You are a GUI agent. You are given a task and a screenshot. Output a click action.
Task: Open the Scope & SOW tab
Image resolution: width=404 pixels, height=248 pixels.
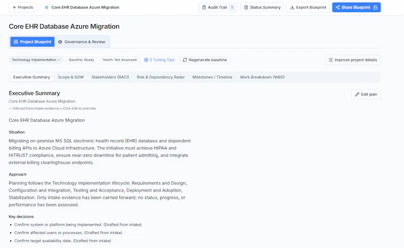(71, 77)
